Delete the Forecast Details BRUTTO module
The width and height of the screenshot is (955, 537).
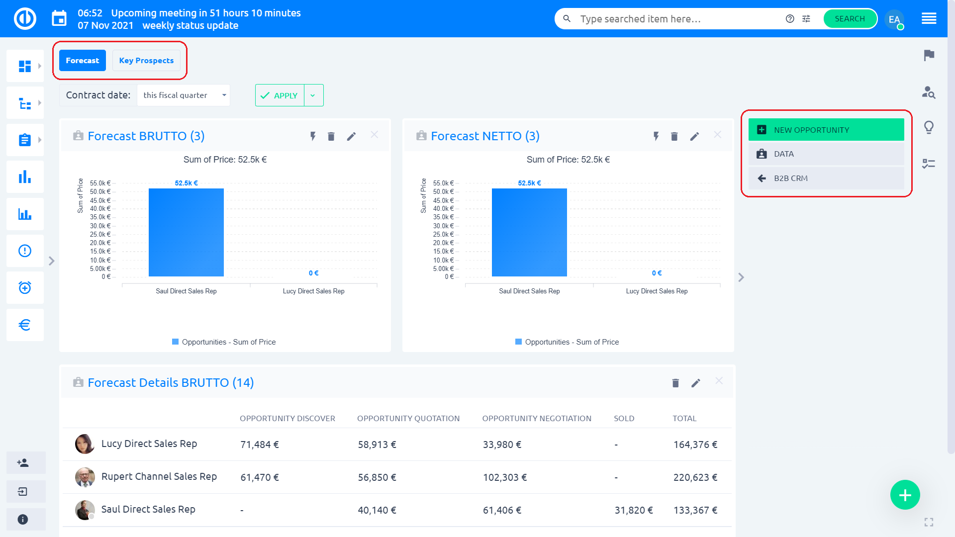675,383
